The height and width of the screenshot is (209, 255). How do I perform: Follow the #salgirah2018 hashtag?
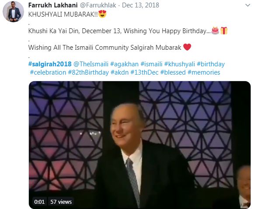(x=50, y=64)
